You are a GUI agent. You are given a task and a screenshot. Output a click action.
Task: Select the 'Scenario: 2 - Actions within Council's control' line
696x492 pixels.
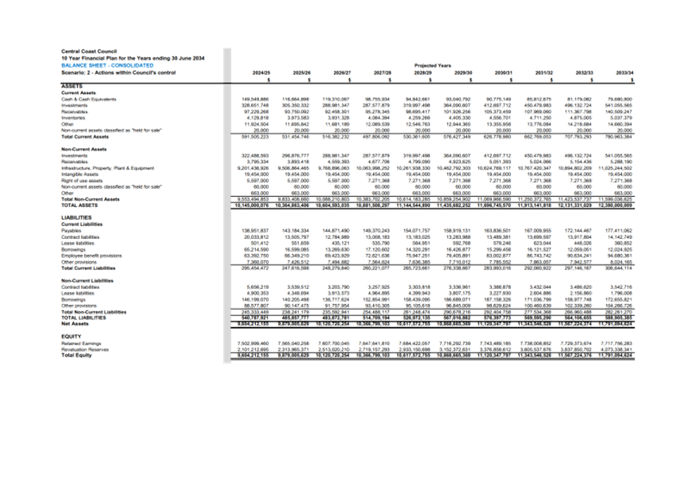pos(119,72)
